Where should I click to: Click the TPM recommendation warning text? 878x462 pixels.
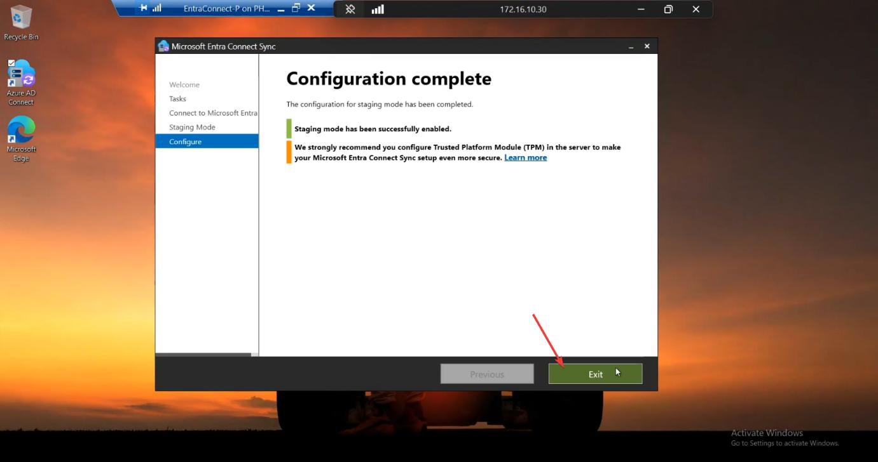(458, 152)
